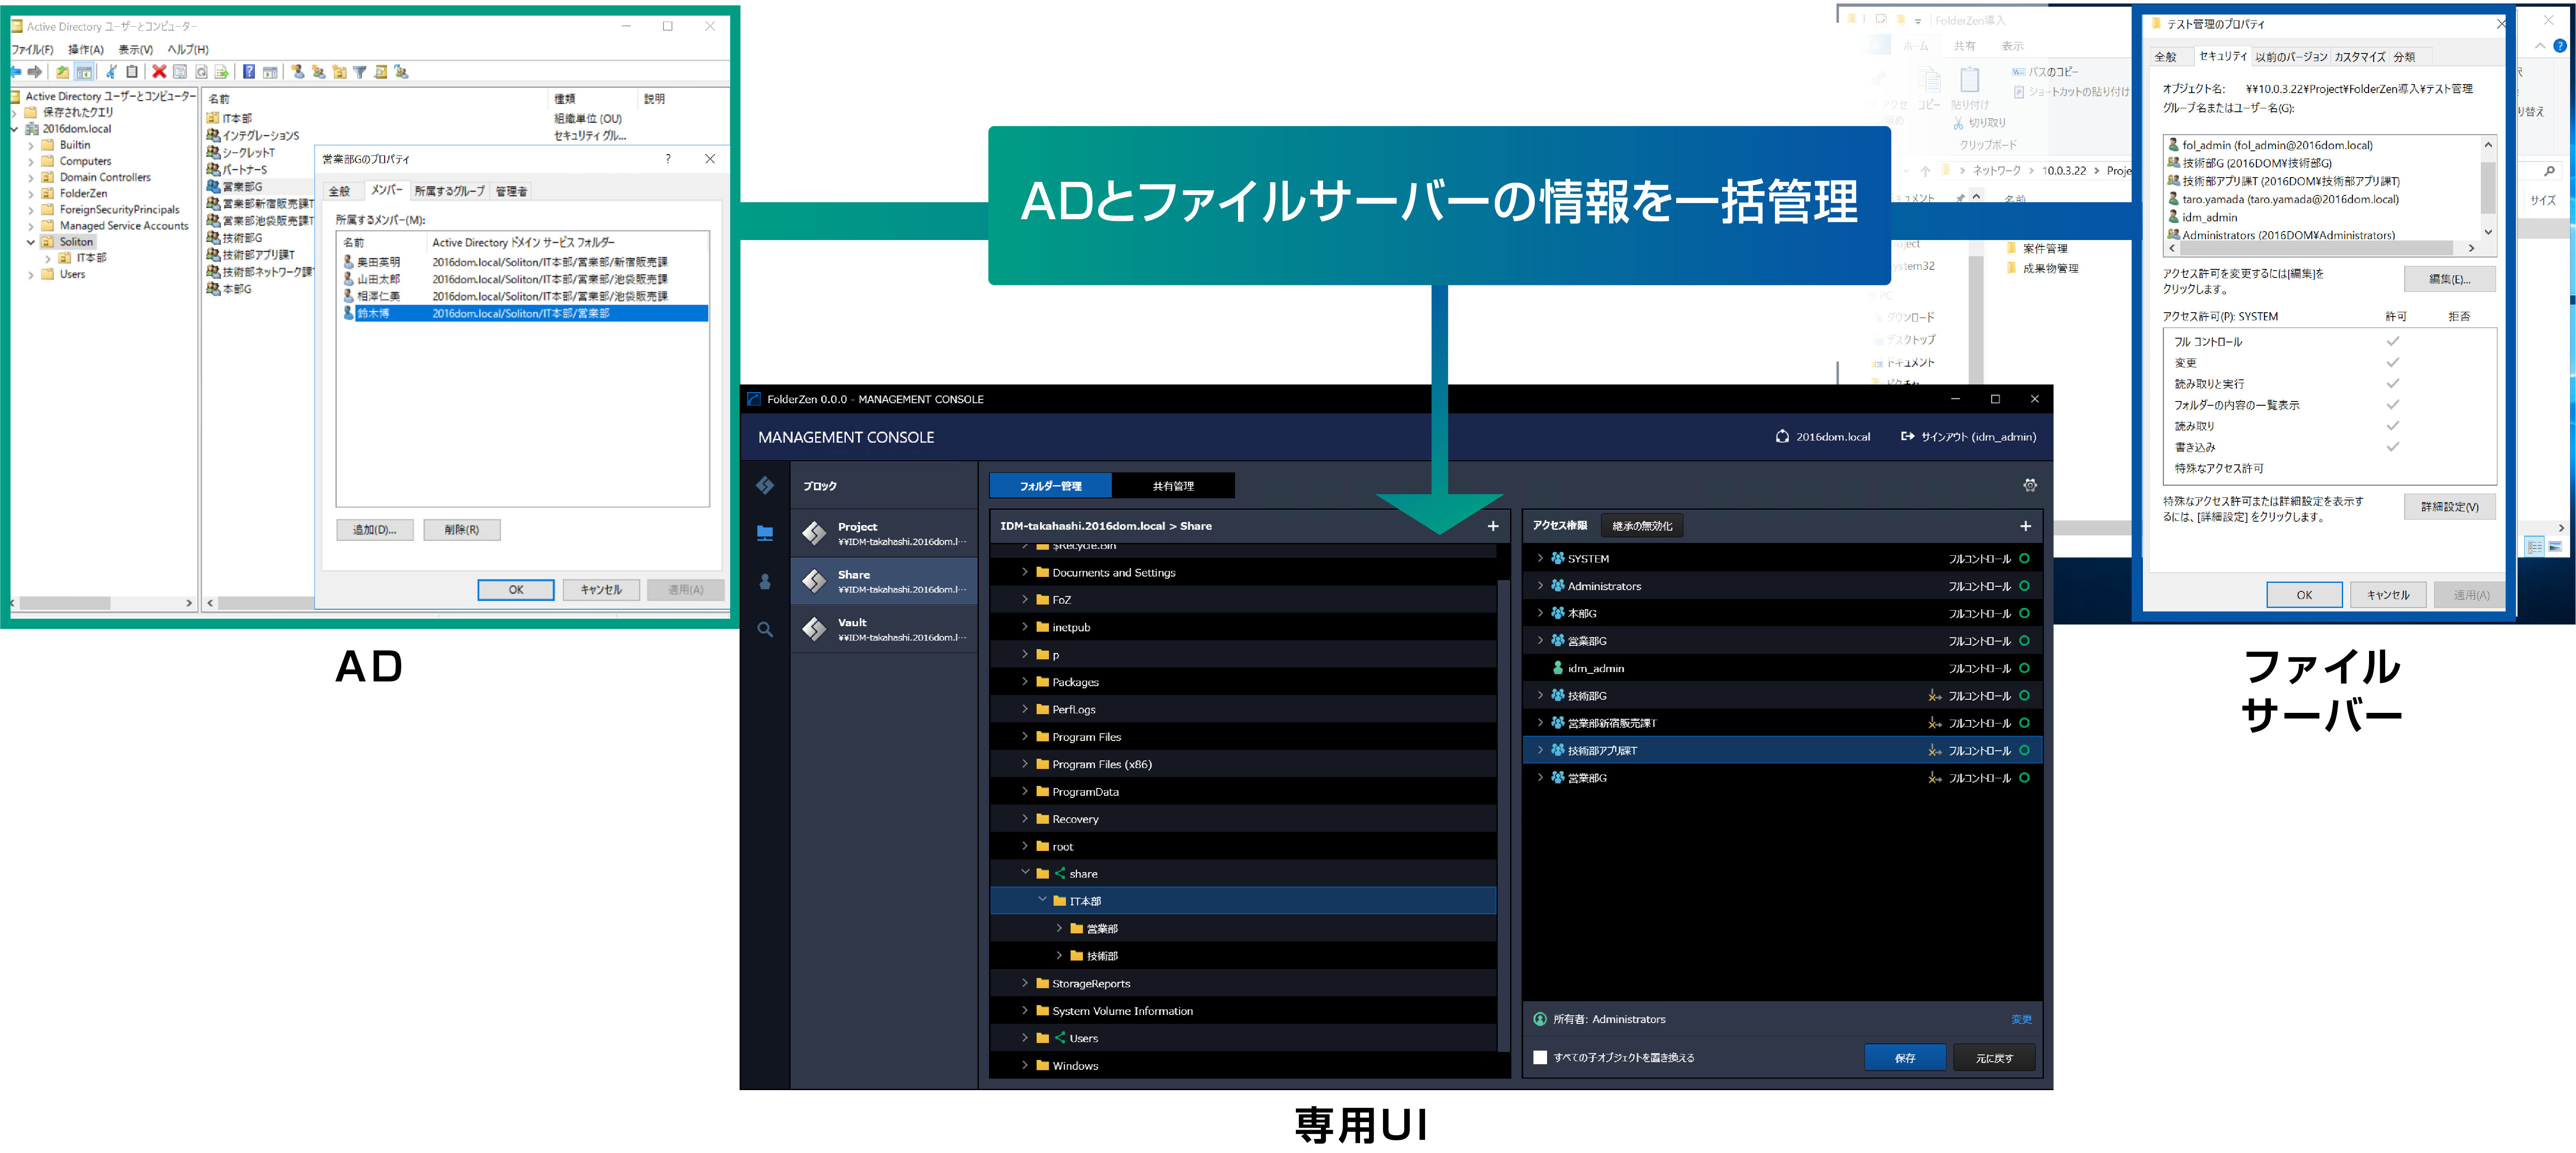2576x1153 pixels.
Task: Click the new user icon in AD toolbar
Action: coord(298,72)
